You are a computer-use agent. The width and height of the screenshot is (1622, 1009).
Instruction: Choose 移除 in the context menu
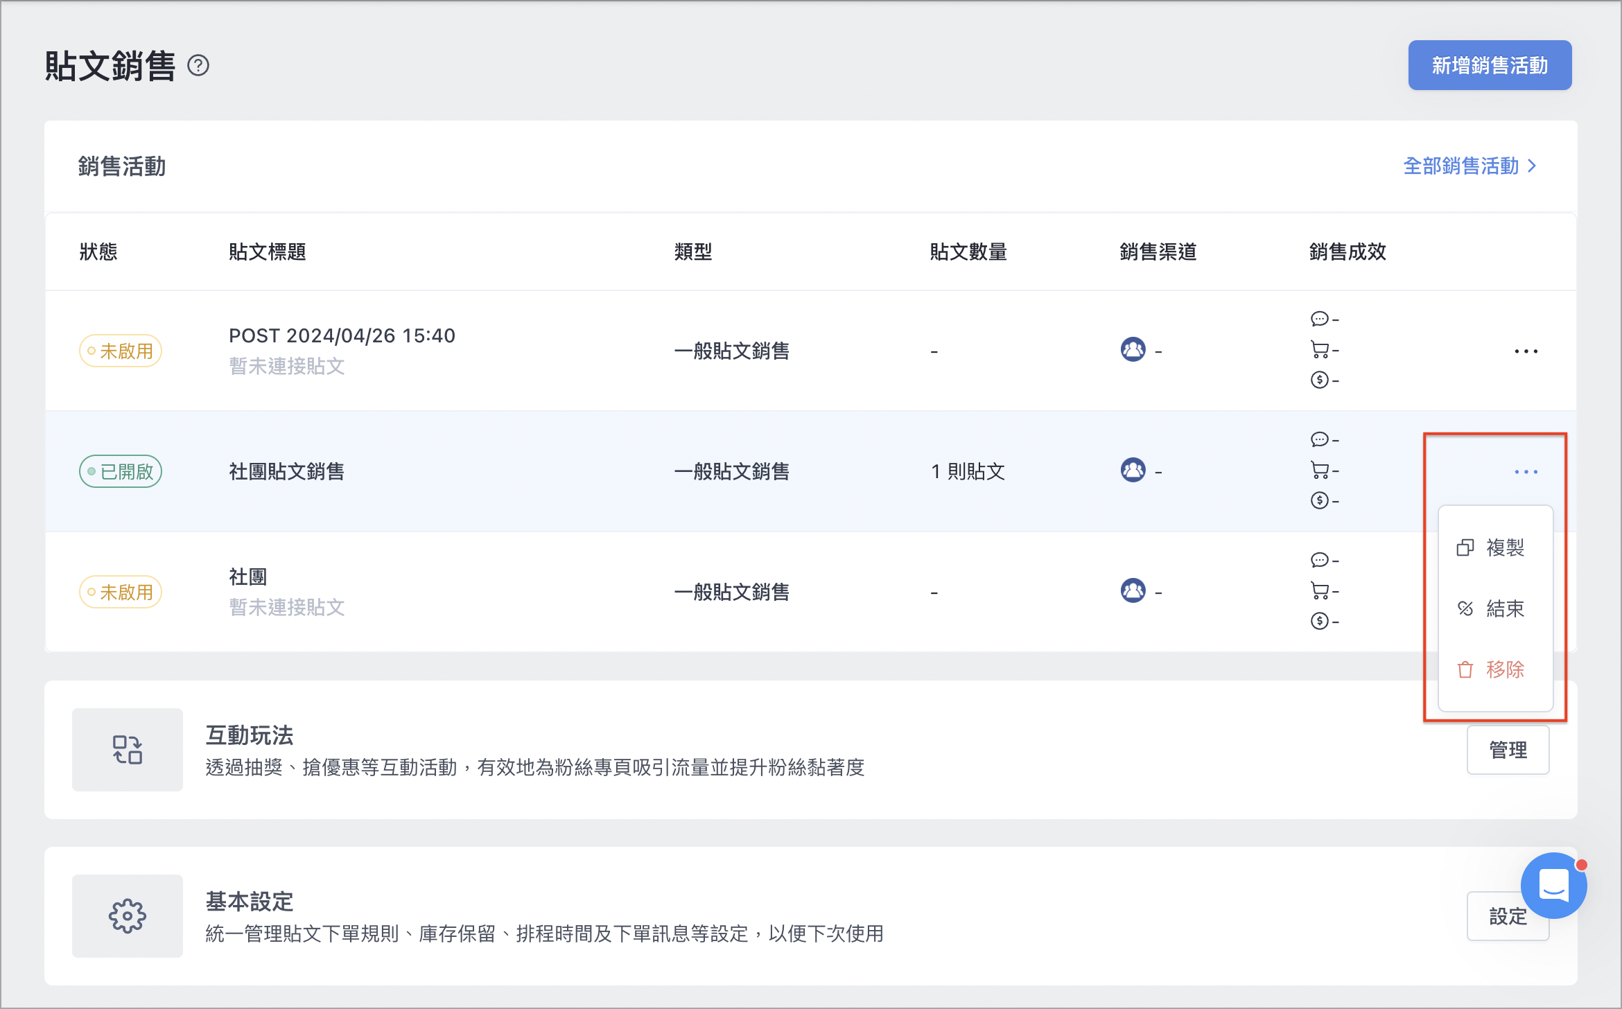pos(1495,670)
